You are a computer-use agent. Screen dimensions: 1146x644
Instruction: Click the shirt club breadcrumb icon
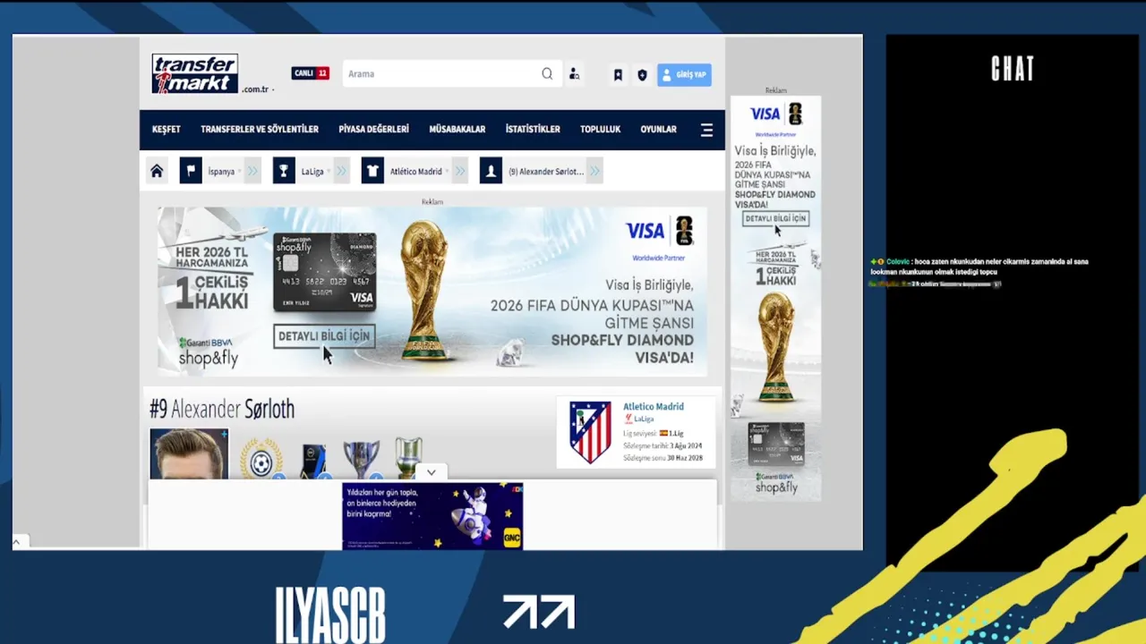point(372,171)
